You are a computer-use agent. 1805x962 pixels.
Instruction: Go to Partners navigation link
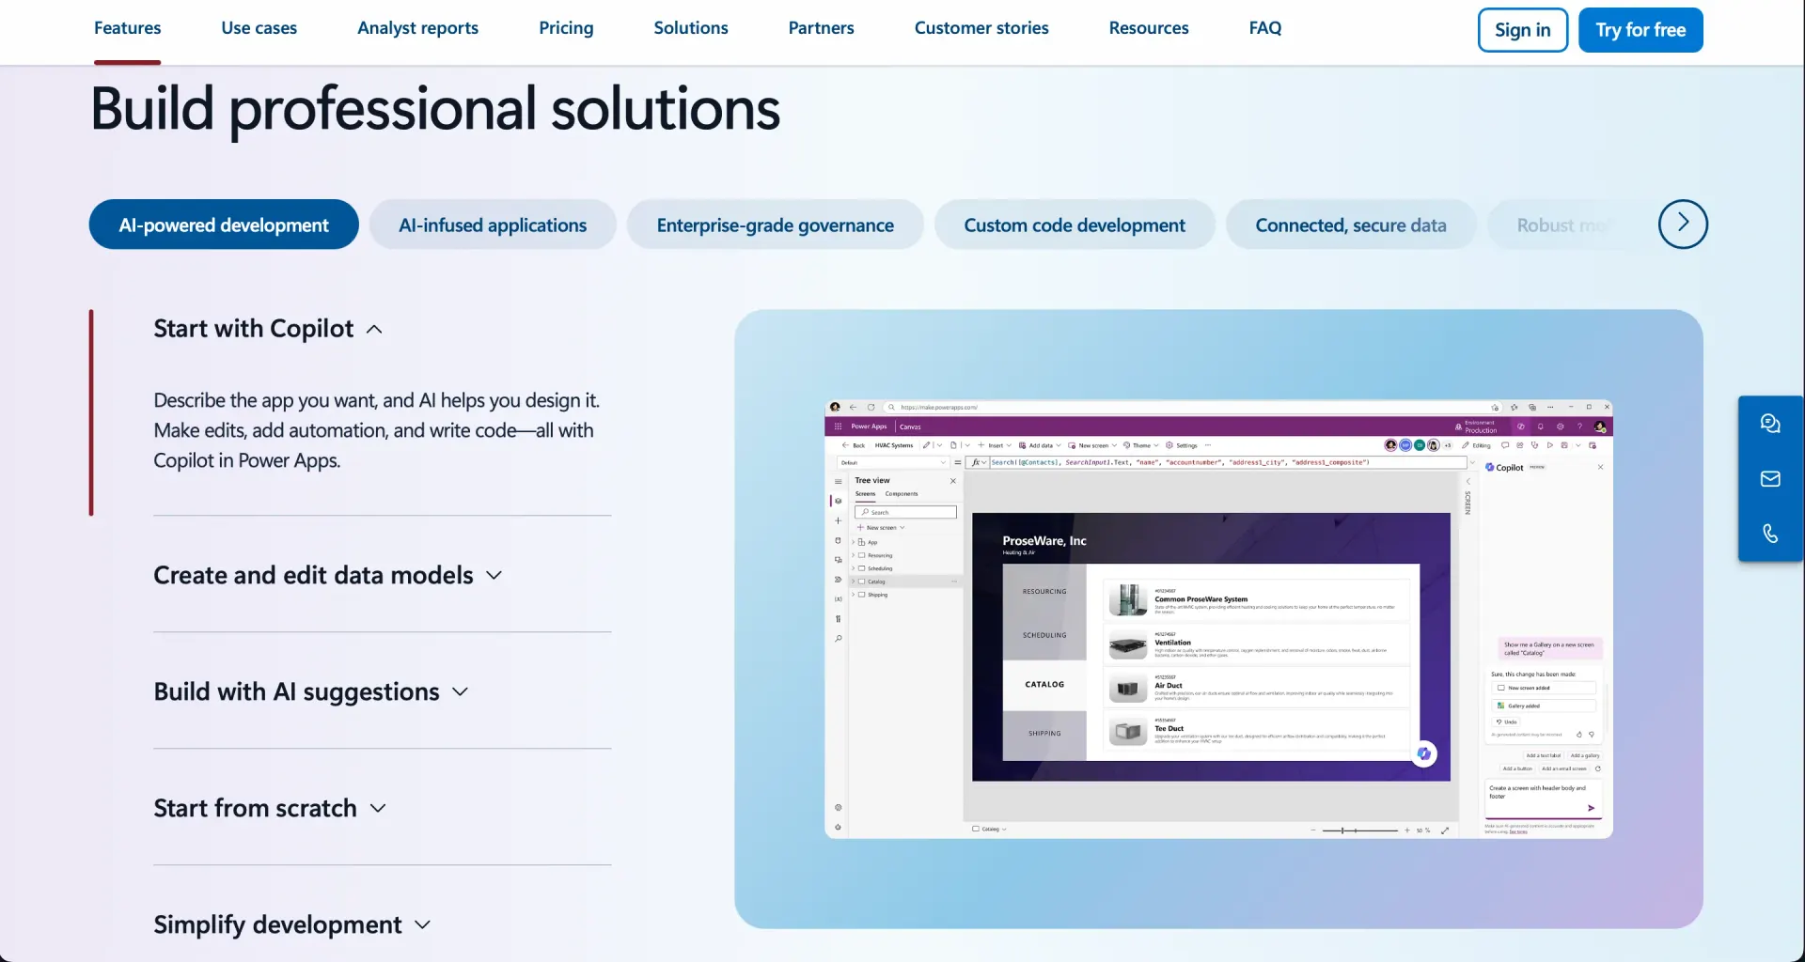[822, 28]
